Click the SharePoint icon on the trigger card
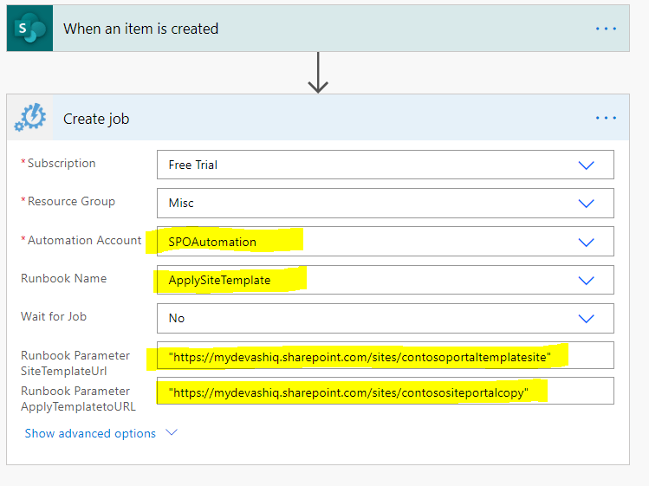 29,29
